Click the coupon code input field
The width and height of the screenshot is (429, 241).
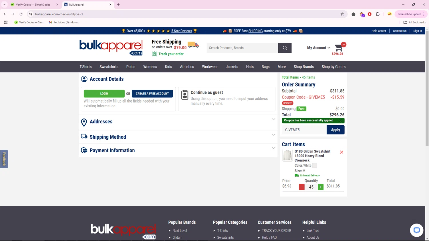point(304,130)
